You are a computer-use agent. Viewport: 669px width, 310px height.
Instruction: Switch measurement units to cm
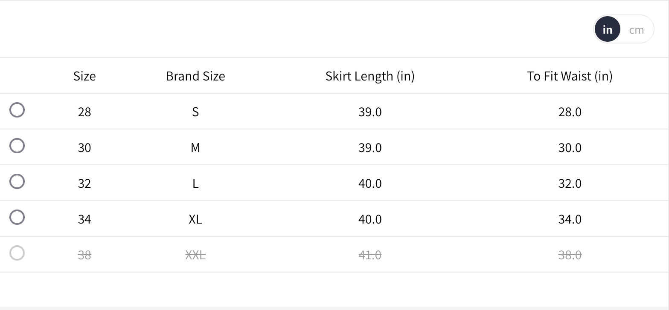point(636,29)
